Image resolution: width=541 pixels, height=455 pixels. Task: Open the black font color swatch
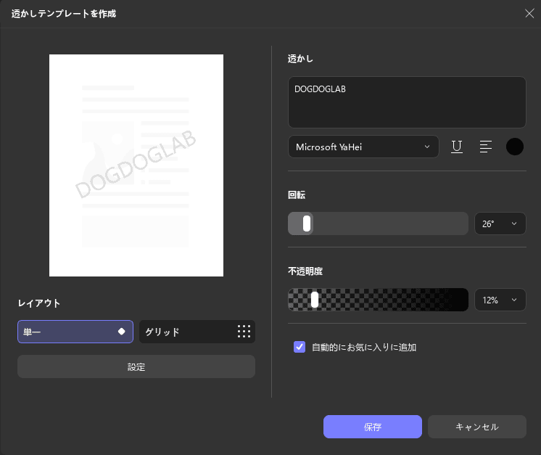(515, 147)
